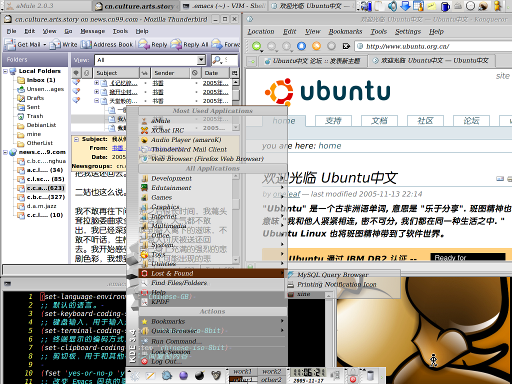This screenshot has height=384, width=512.
Task: Click the K menu gear icon
Action: pos(135,376)
